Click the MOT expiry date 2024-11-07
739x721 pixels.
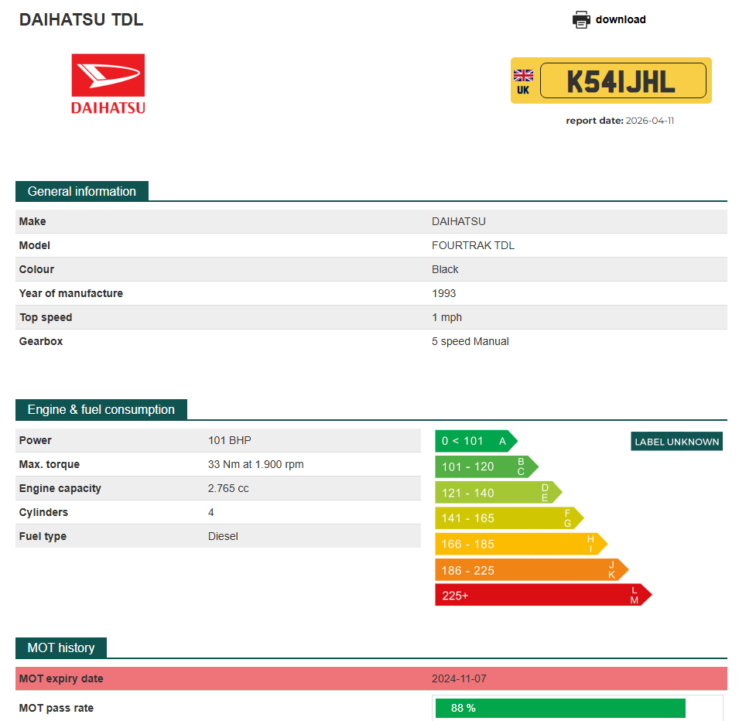pyautogui.click(x=459, y=678)
